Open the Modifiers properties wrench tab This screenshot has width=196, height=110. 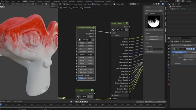(x=169, y=65)
